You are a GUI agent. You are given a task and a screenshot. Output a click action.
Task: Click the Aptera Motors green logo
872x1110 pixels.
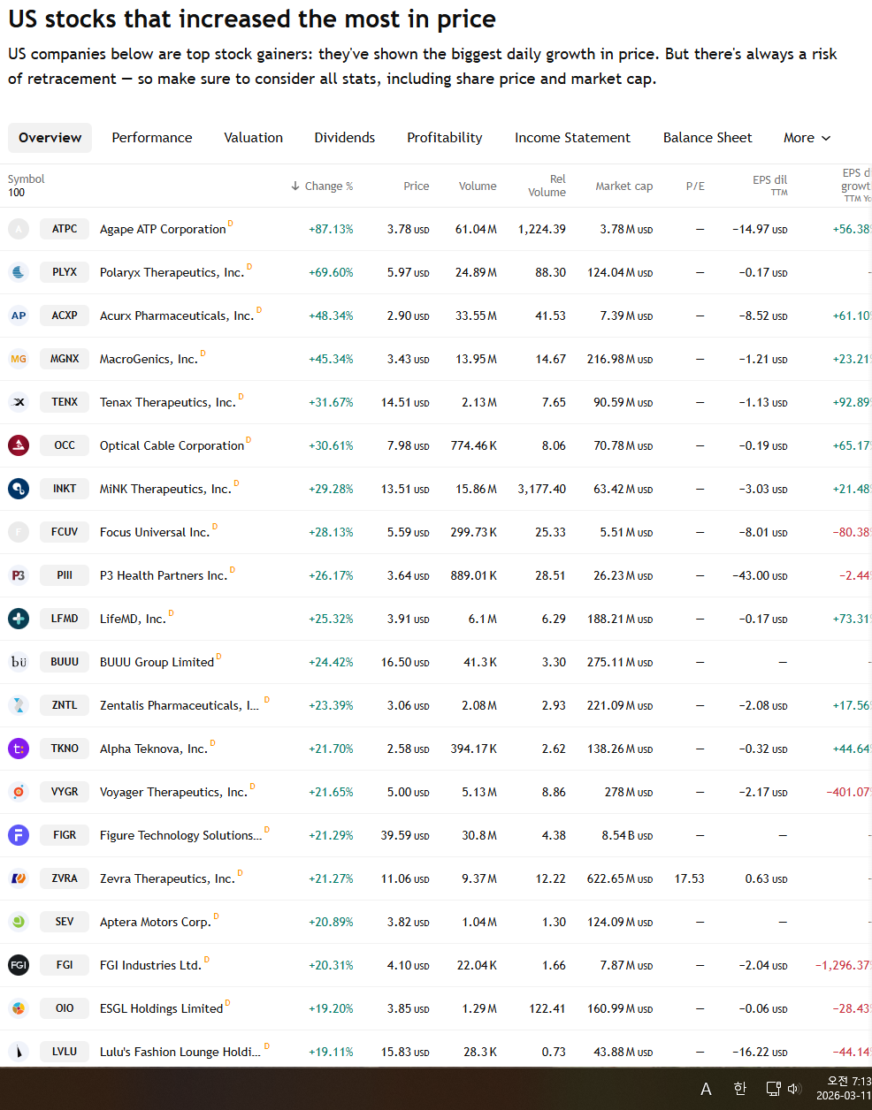click(19, 922)
